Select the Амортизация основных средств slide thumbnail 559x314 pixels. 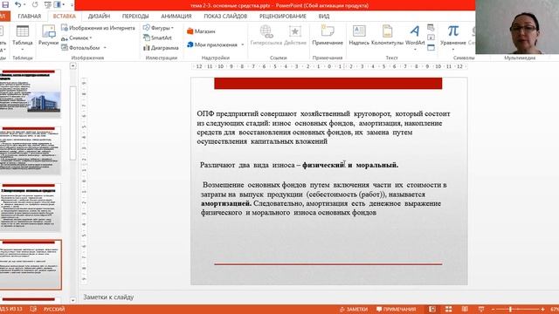pos(31,208)
